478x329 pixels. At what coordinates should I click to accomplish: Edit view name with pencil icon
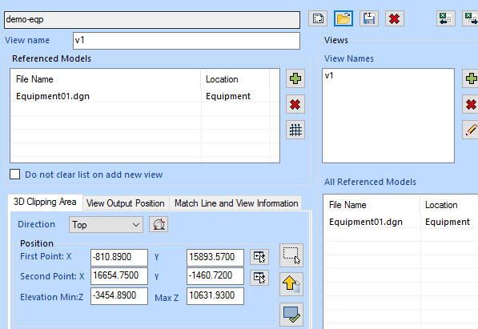471,130
